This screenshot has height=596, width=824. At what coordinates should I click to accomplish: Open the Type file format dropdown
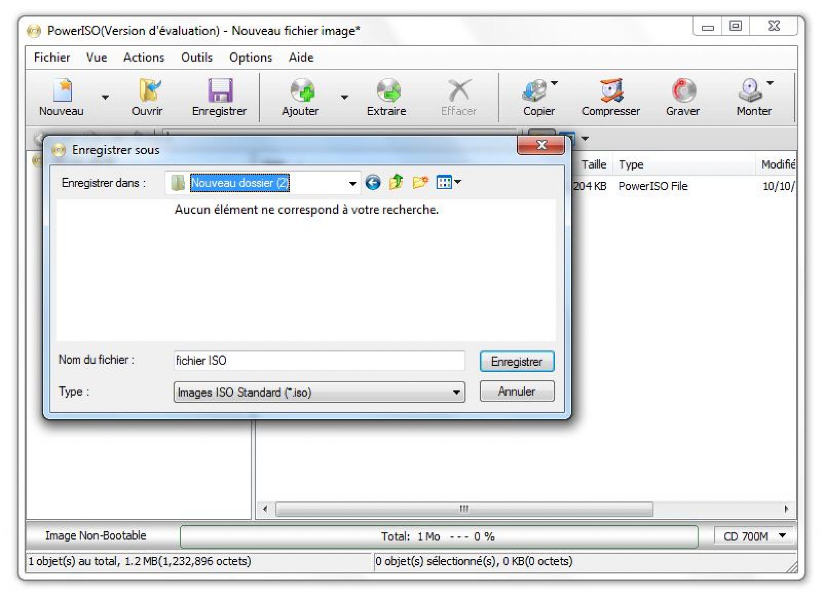pos(456,392)
